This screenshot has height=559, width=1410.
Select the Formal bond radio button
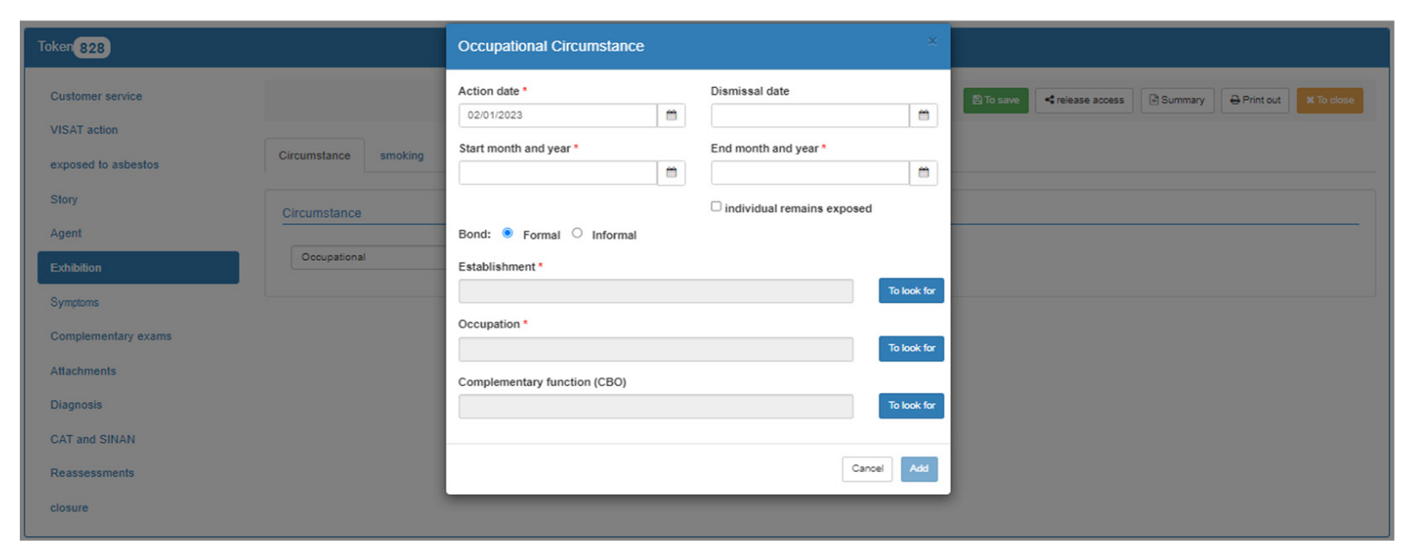tap(508, 233)
